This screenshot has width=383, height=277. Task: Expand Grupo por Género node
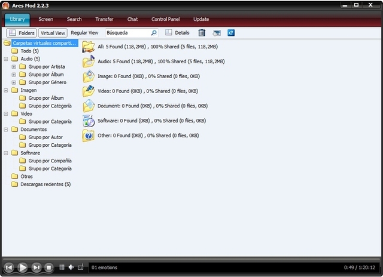tap(14, 82)
